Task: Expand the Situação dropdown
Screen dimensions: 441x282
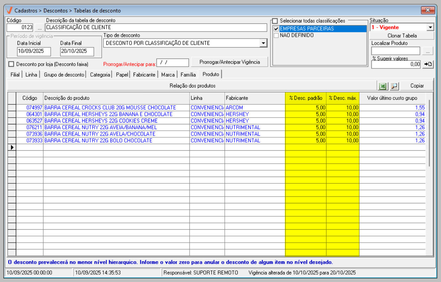Action: click(430, 27)
